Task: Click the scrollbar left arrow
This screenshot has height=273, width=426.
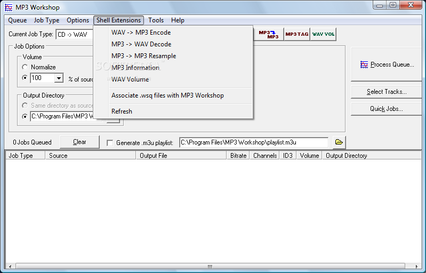Action: pos(10,266)
